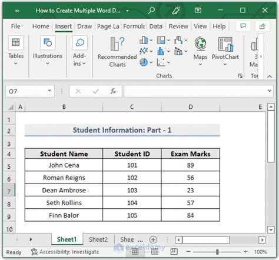Select the Exam Marks header cell
The height and width of the screenshot is (260, 279).
tap(191, 154)
